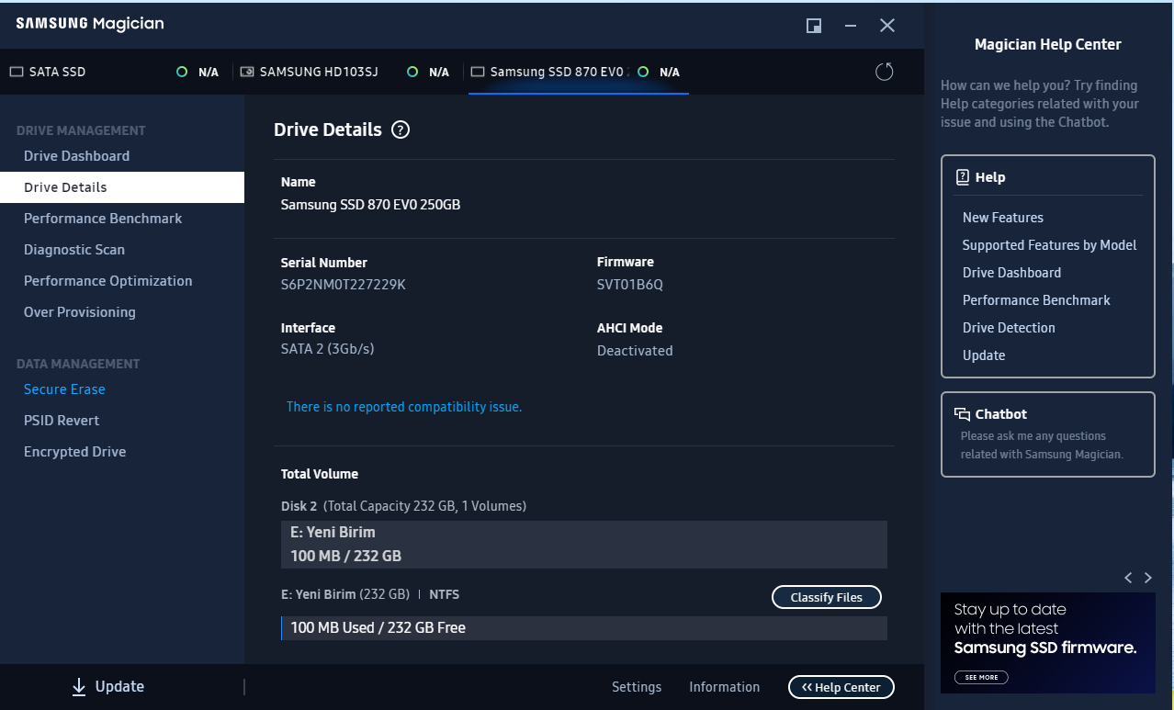The width and height of the screenshot is (1174, 710).
Task: Click the refresh drives icon
Action: click(x=884, y=72)
